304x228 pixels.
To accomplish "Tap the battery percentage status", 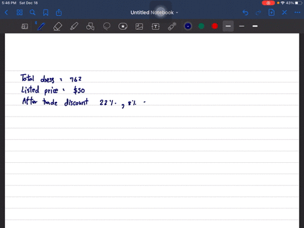I will click(290, 3).
